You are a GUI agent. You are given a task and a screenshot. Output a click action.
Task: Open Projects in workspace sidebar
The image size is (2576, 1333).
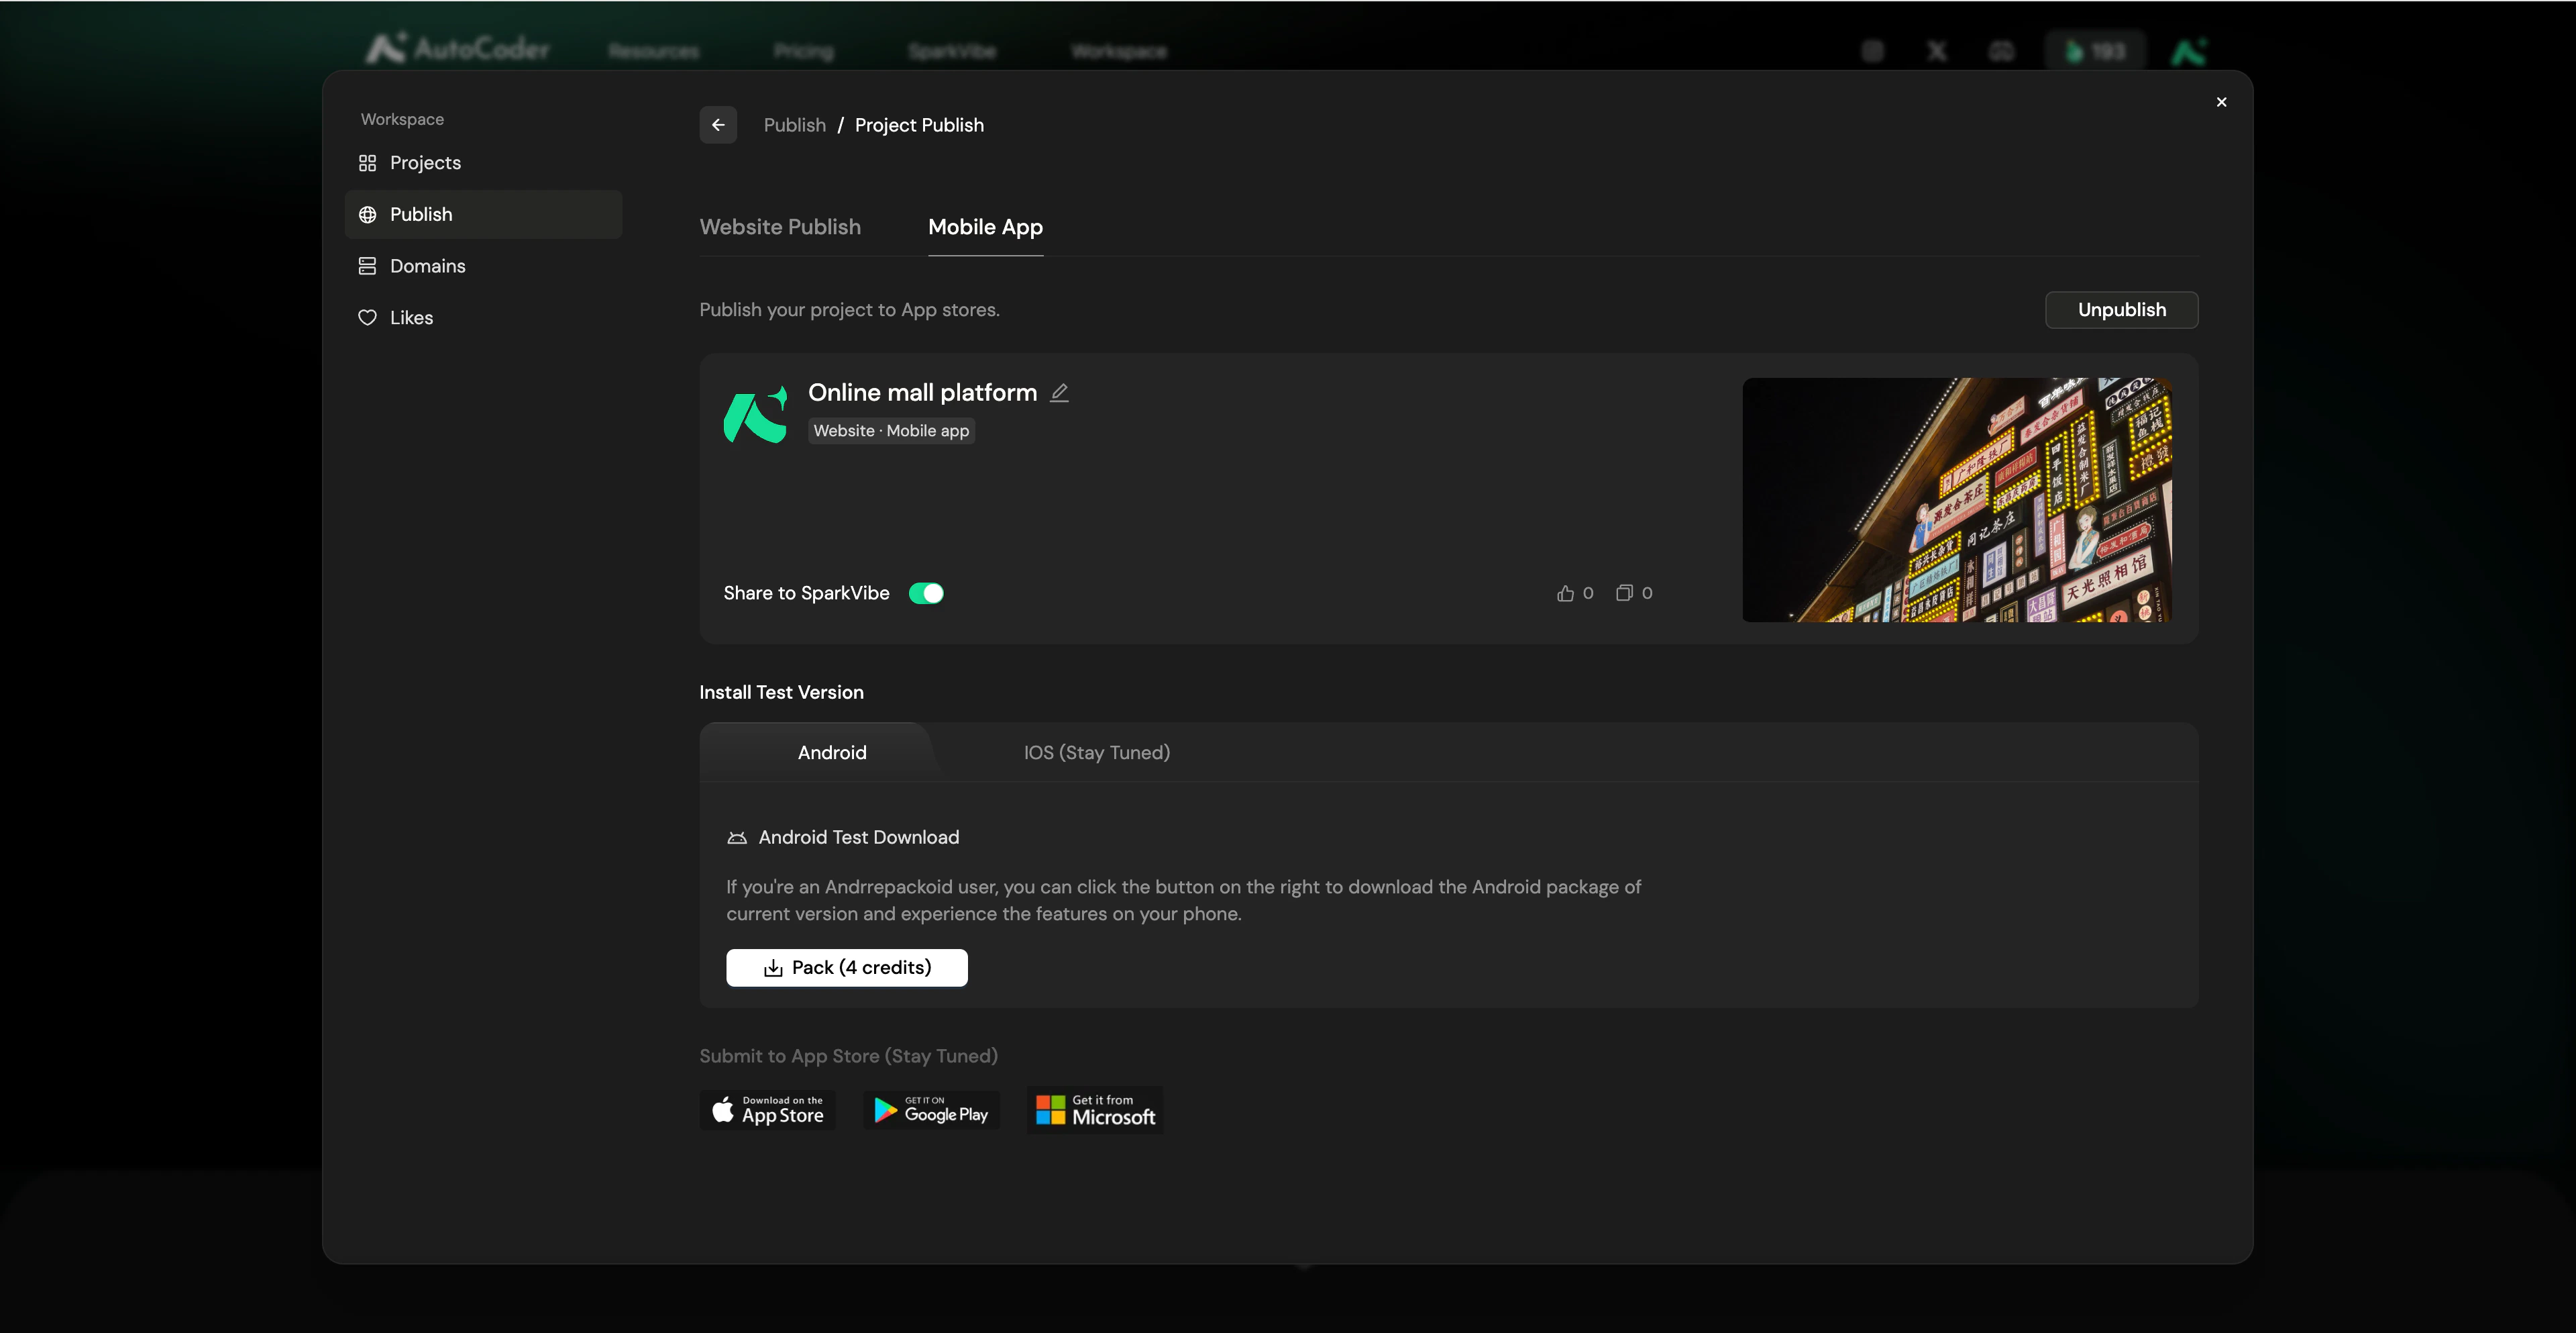tap(425, 163)
